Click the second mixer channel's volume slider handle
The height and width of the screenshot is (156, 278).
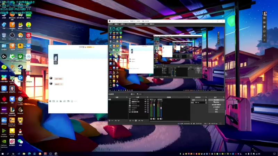point(161,108)
